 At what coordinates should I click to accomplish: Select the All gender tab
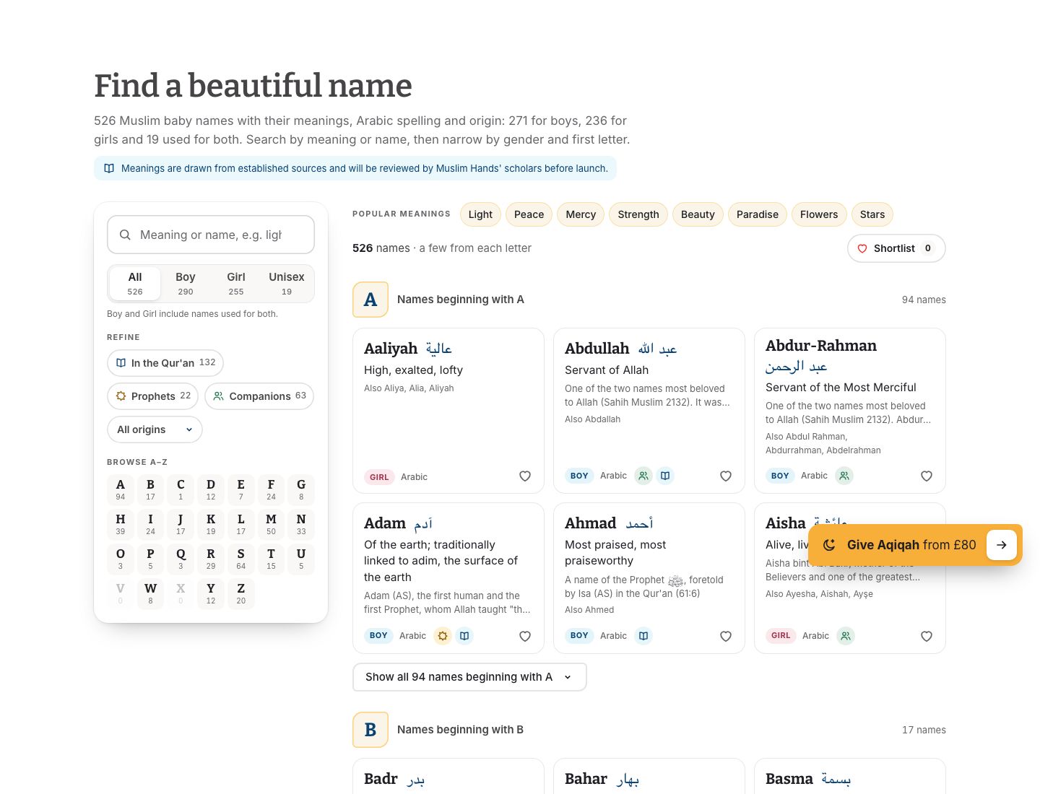135,284
